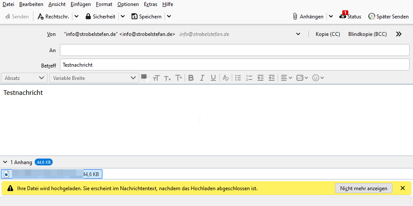Click the Anhängen paperclip button

[x=308, y=17]
